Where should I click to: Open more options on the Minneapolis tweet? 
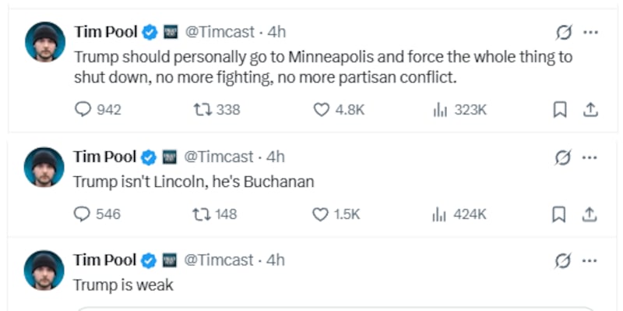click(x=590, y=33)
